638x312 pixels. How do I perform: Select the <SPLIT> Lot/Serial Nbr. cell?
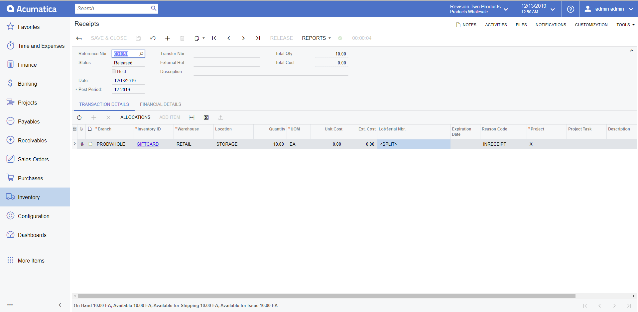[x=414, y=144]
